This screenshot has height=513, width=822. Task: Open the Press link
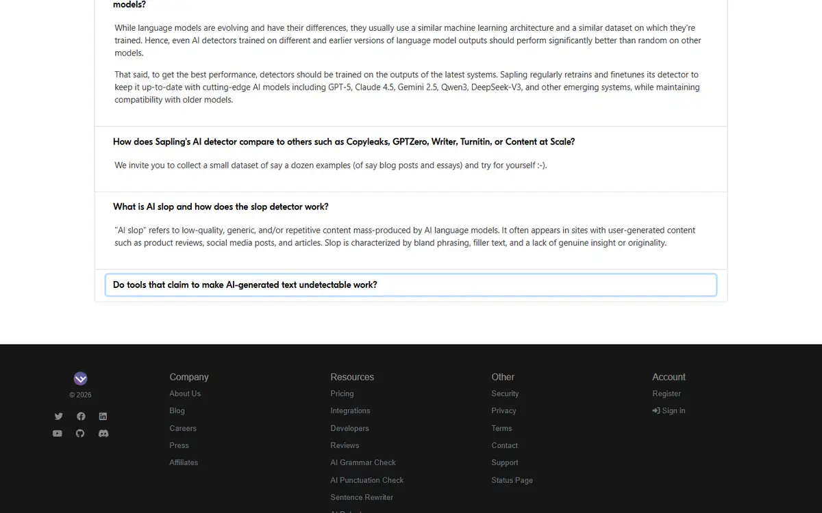(x=179, y=445)
